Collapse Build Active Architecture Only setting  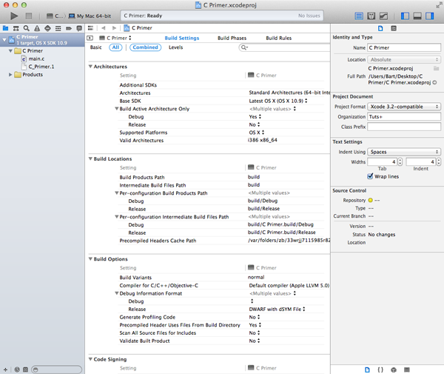click(116, 109)
